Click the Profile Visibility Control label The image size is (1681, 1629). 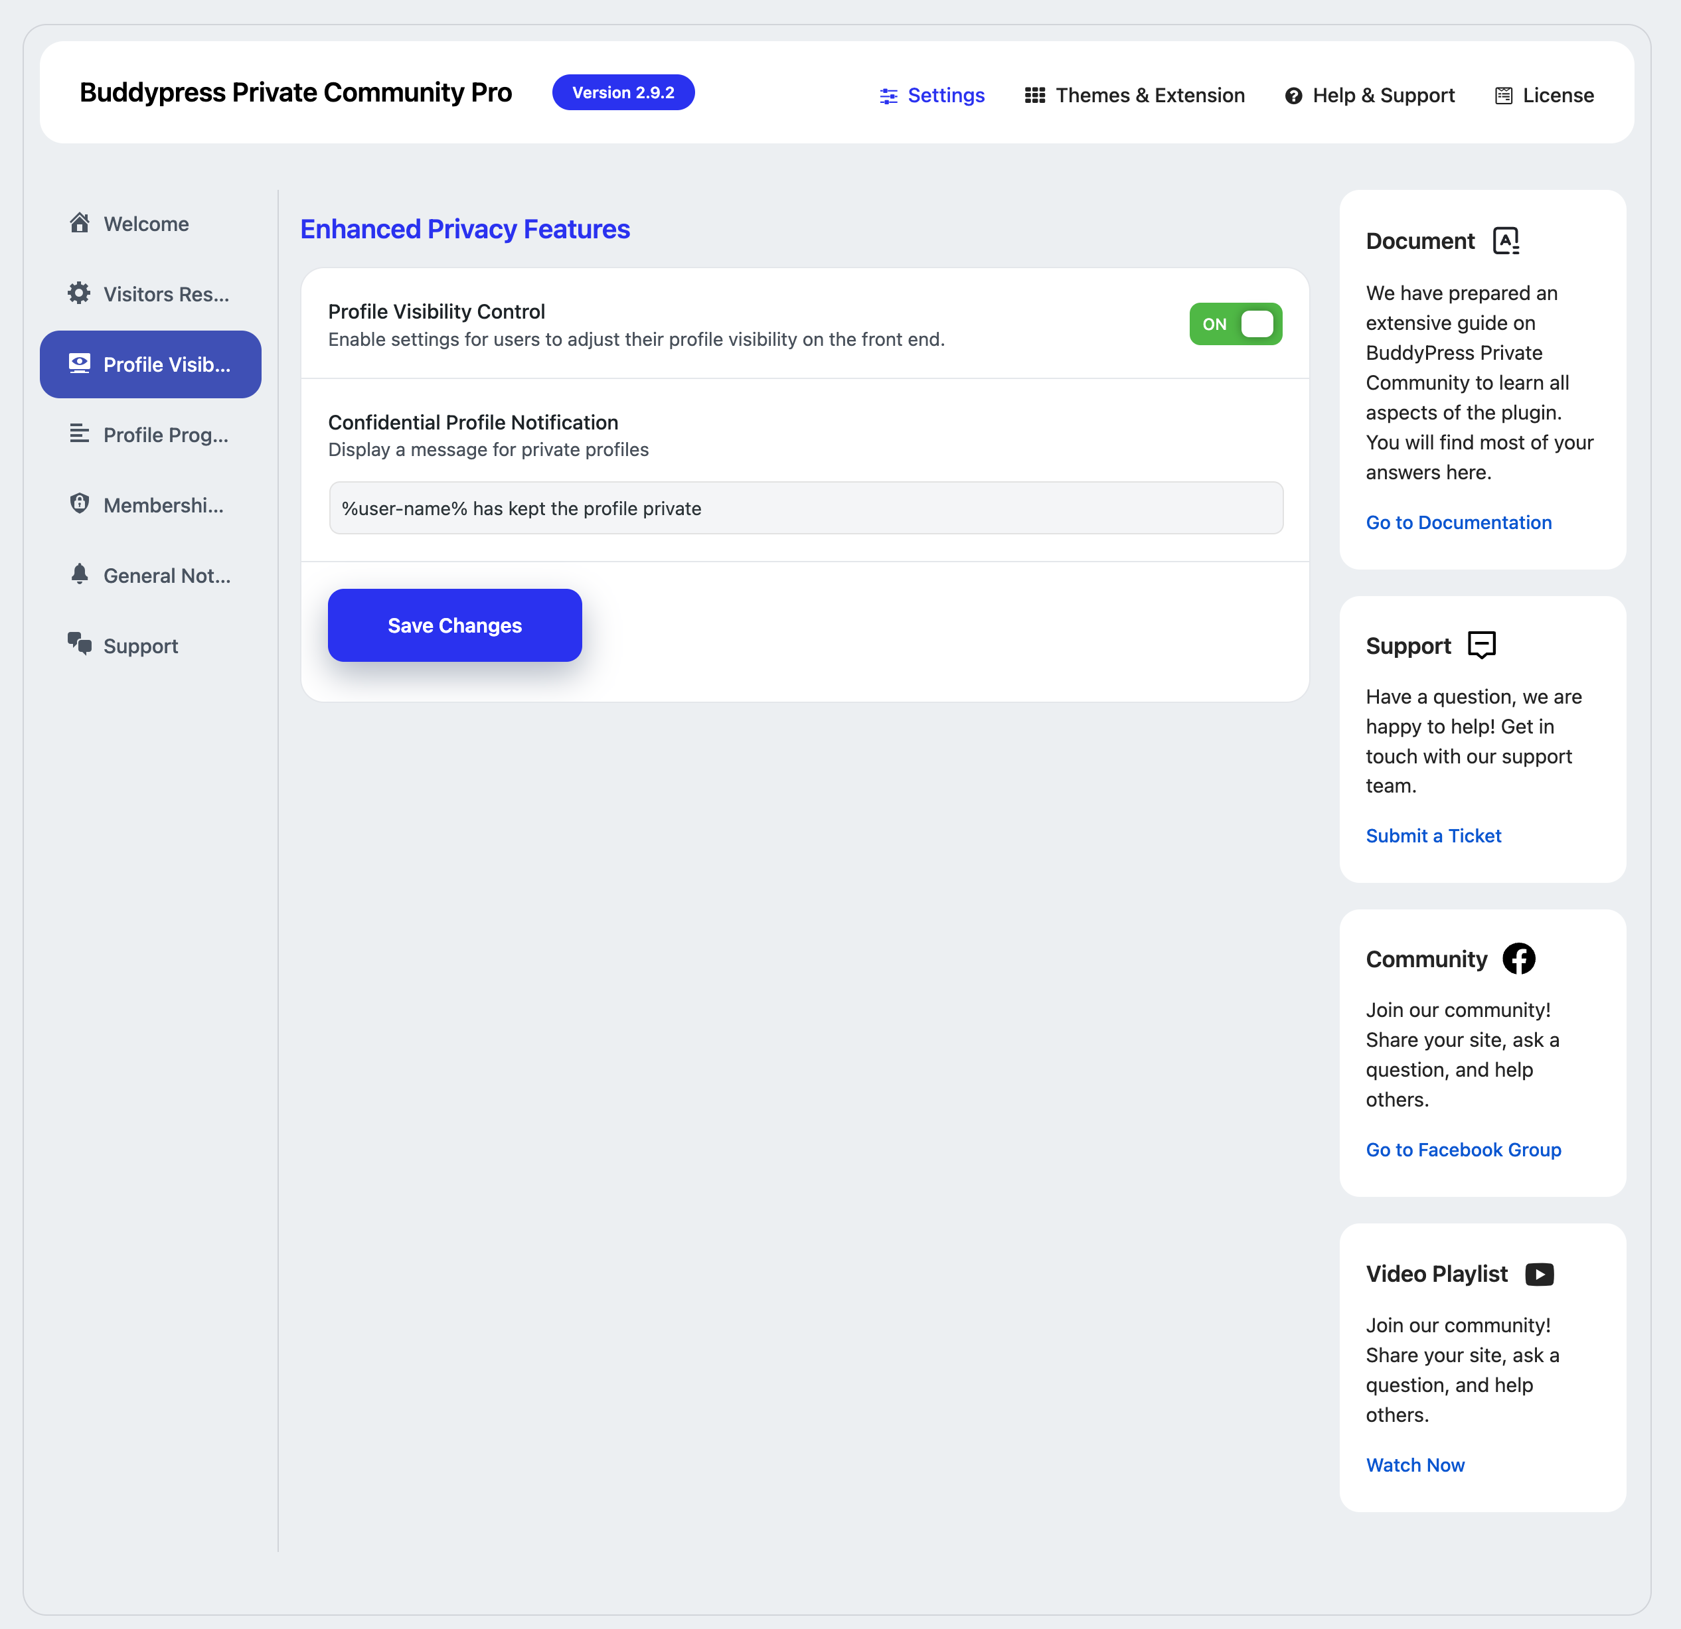point(437,311)
